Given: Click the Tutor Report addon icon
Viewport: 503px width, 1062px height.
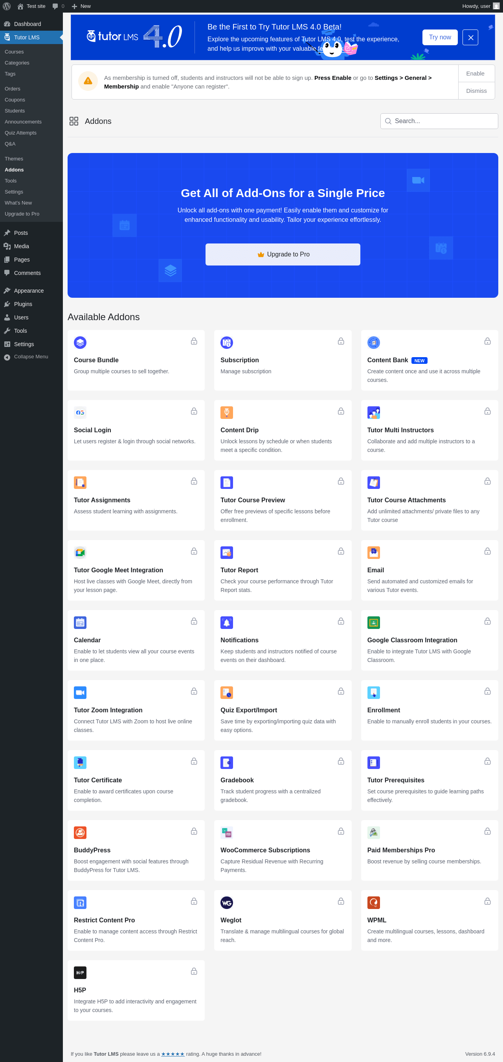Looking at the screenshot, I should coord(227,553).
